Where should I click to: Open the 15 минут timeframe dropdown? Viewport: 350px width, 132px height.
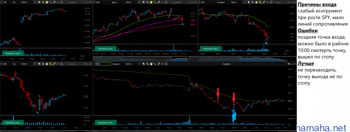[223, 2]
